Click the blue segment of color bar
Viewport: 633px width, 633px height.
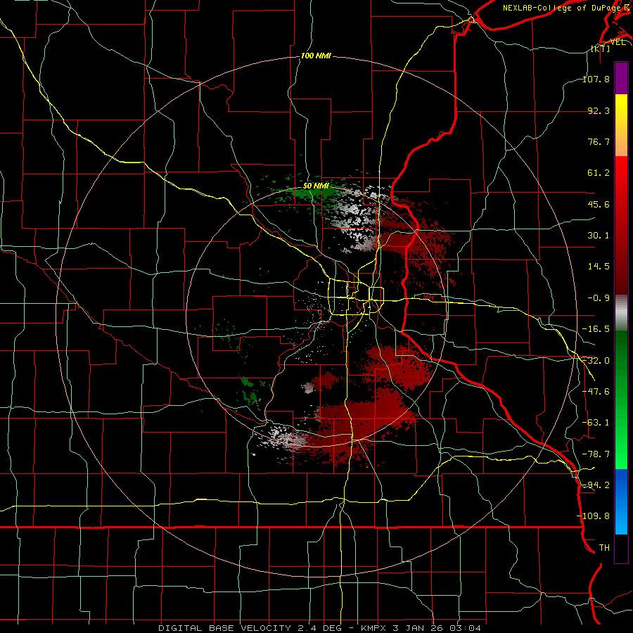click(621, 501)
